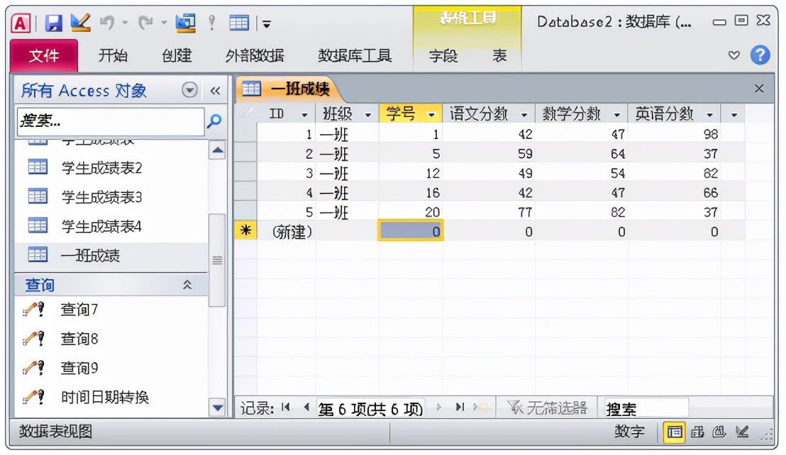This screenshot has height=455, width=786.
Task: Minimize the ribbon with heart-shaped arrow
Action: pyautogui.click(x=734, y=55)
